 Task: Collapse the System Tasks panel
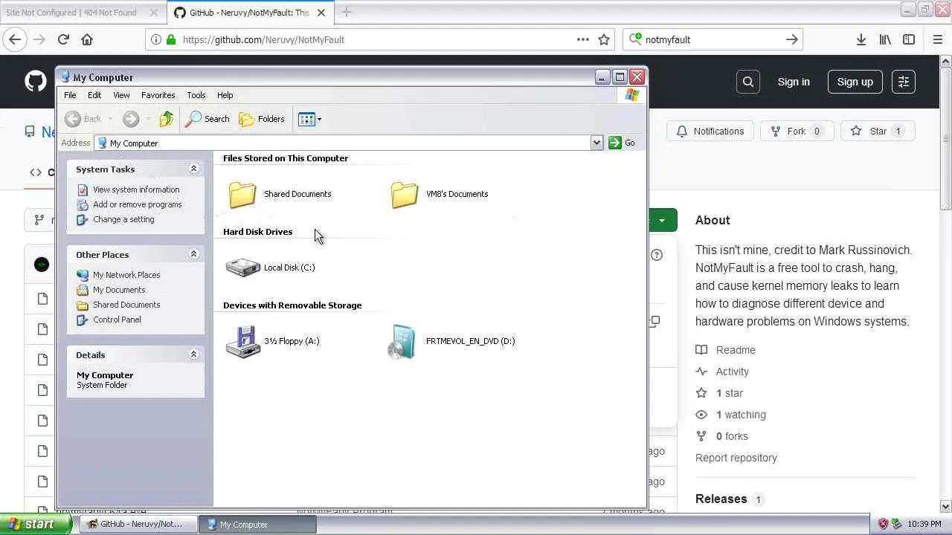point(193,169)
